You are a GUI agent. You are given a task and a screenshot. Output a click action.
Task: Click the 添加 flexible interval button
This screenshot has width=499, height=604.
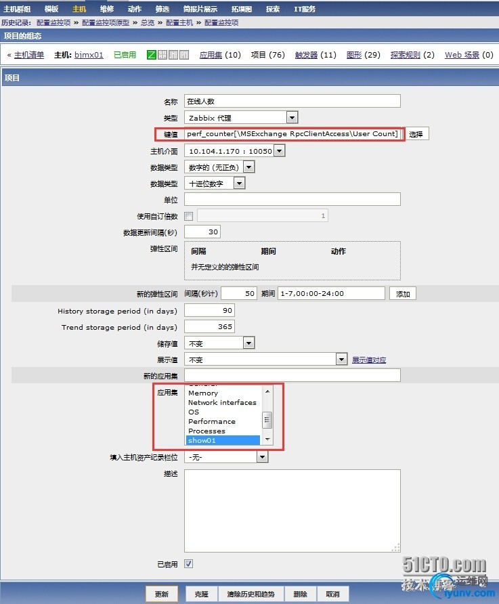click(x=403, y=293)
